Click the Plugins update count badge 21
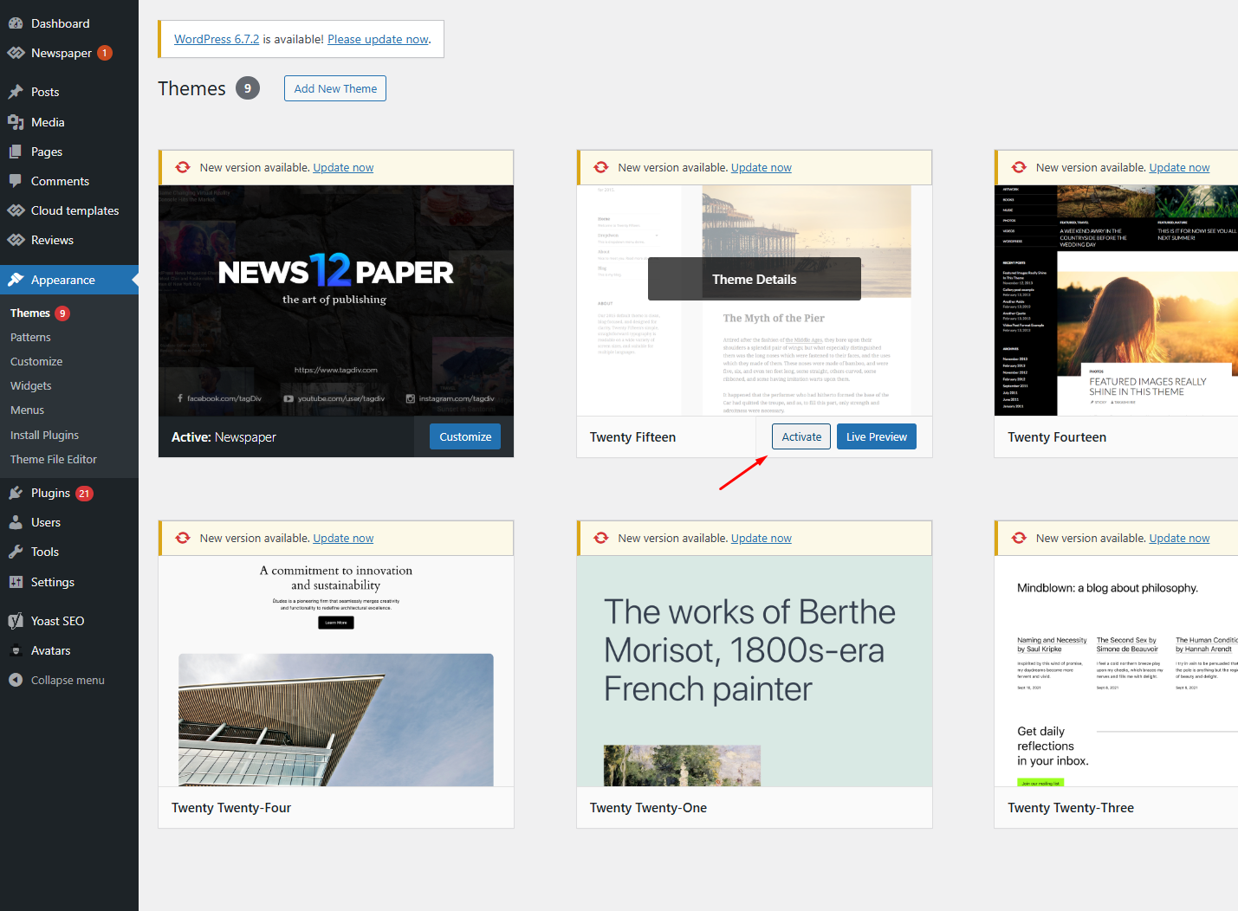Viewport: 1238px width, 911px height. 84,494
